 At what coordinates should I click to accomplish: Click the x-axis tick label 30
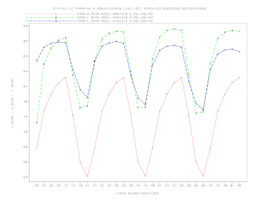[109, 185]
